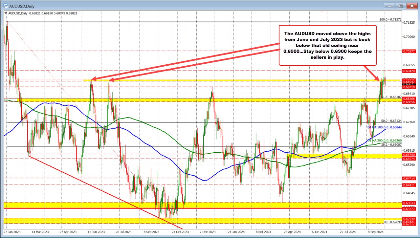This screenshot has height=238, width=420.
Task: Minimize the AUDUSD chart window
Action: tap(389, 6)
